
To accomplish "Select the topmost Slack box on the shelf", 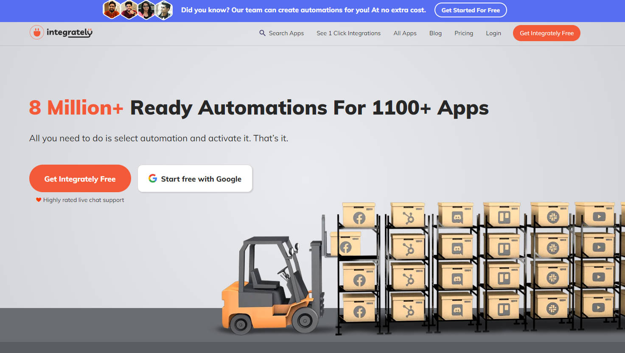I will [551, 215].
